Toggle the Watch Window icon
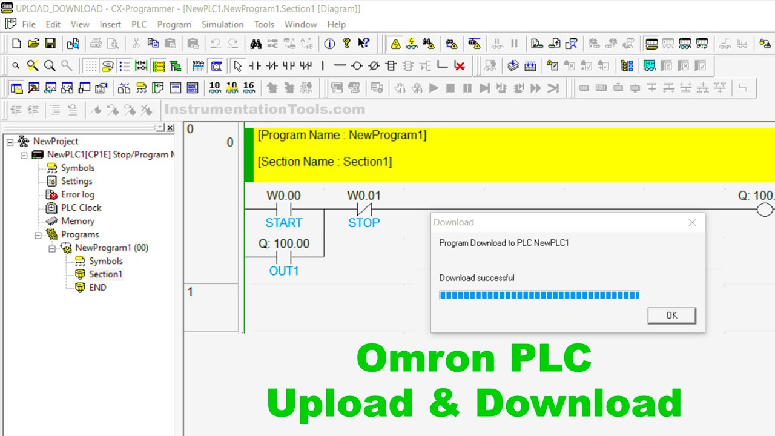 click(50, 88)
